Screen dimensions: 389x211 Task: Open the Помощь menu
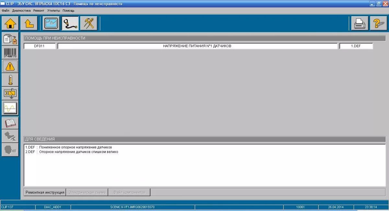coord(68,10)
